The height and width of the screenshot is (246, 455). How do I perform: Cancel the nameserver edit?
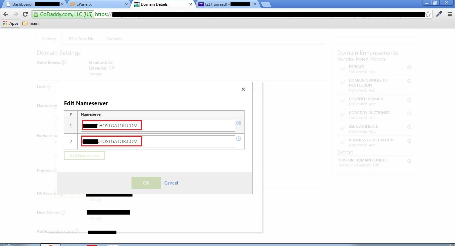coord(171,183)
